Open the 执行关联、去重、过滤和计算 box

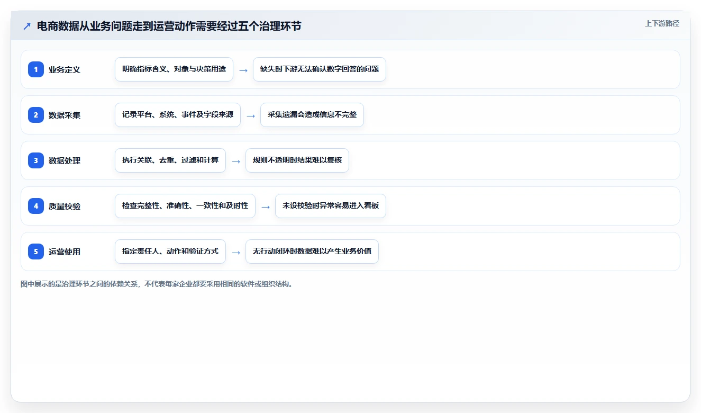click(x=170, y=160)
